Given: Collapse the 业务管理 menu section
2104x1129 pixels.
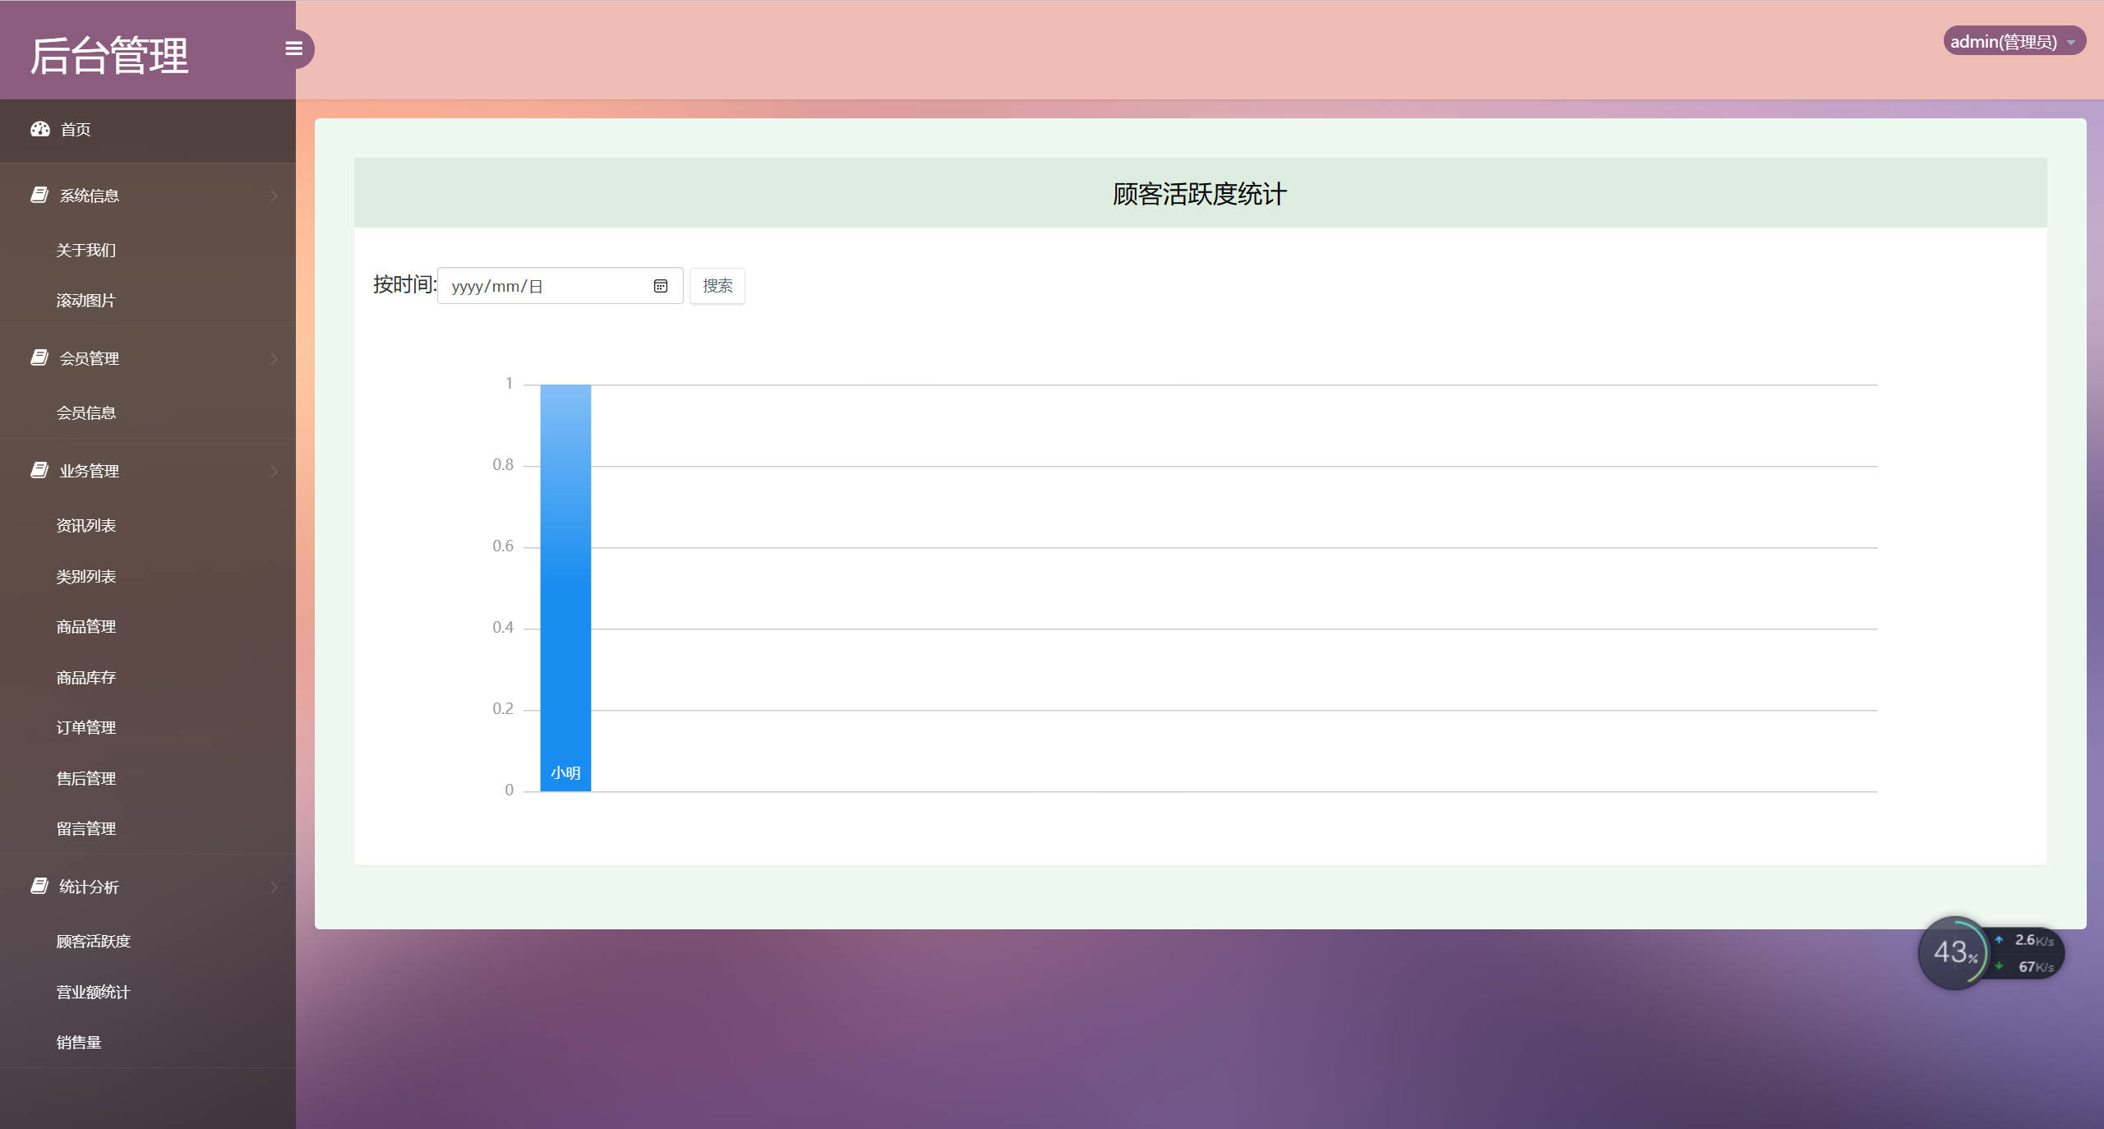Looking at the screenshot, I should coord(274,471).
